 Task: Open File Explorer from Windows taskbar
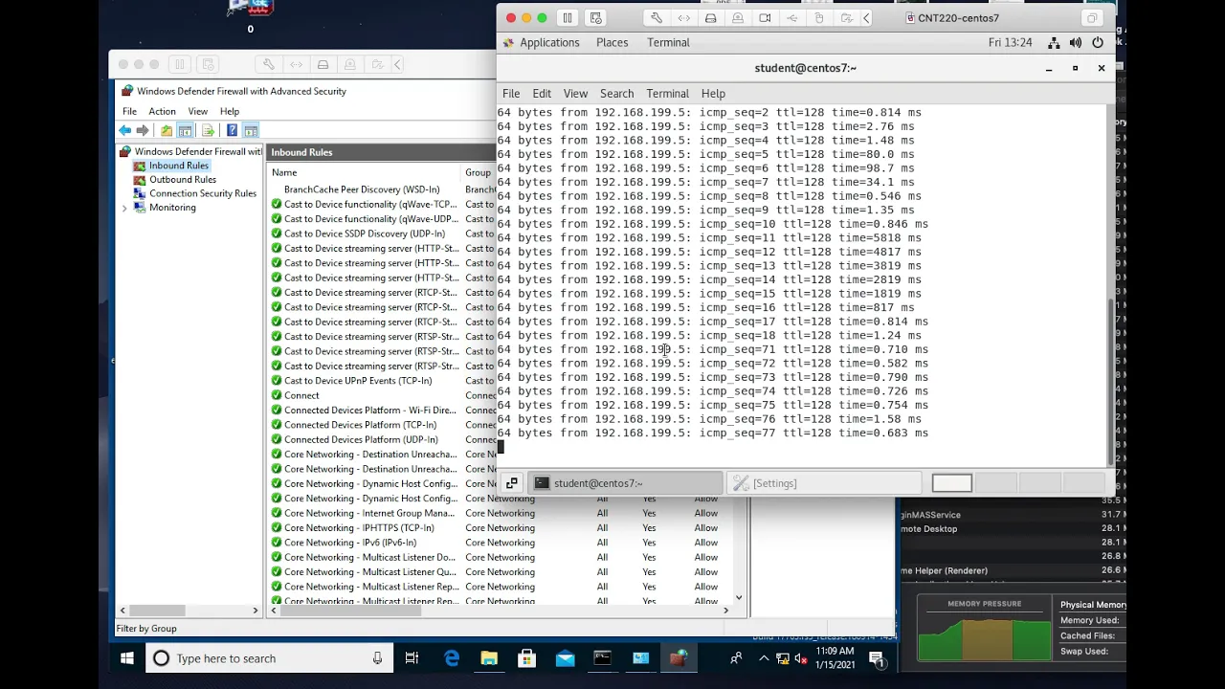[x=489, y=658]
